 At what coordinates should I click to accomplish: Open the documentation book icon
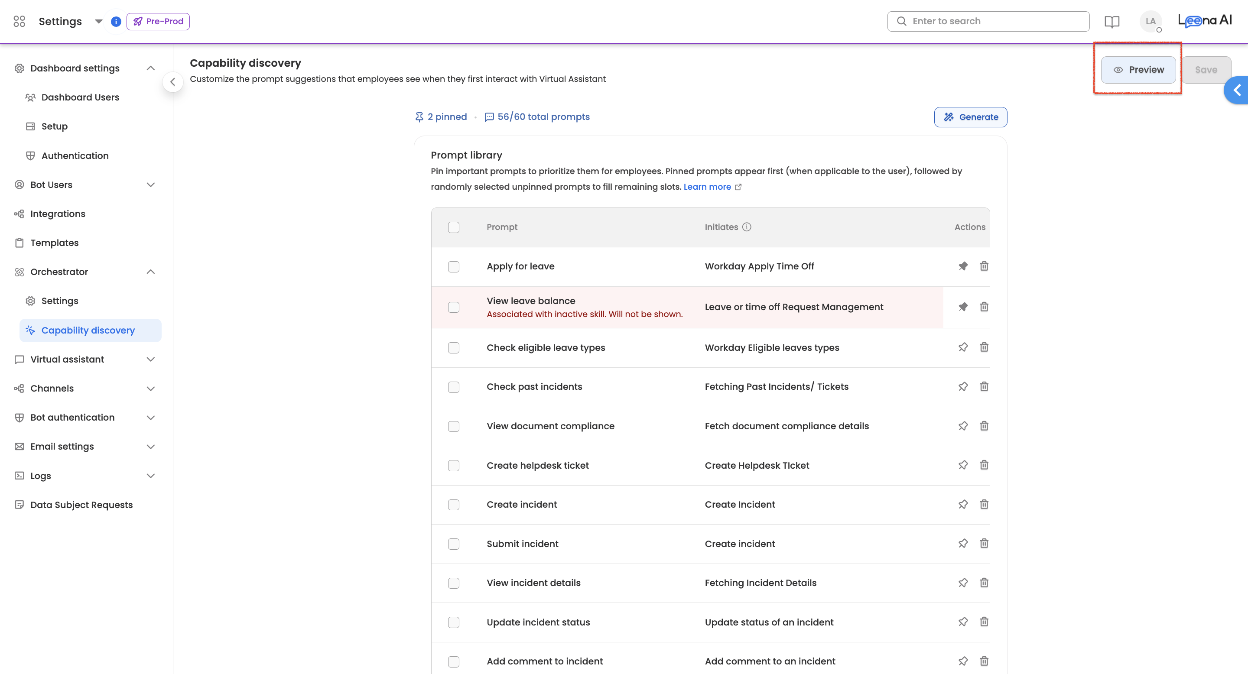pos(1111,21)
